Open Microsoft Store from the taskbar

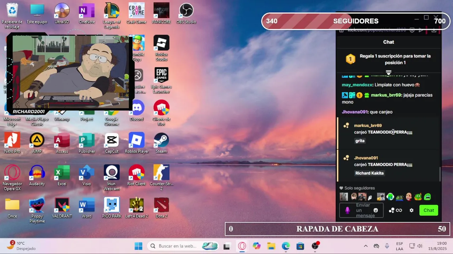[300, 246]
